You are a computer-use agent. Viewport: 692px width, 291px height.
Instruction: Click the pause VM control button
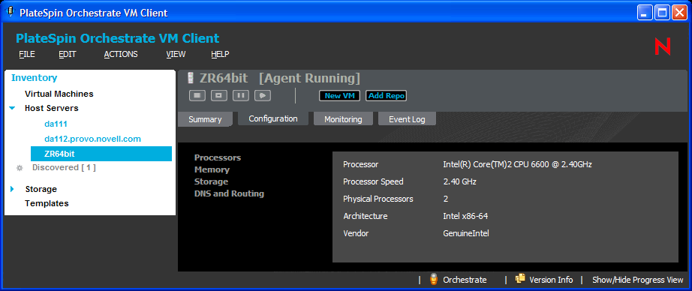click(x=241, y=96)
